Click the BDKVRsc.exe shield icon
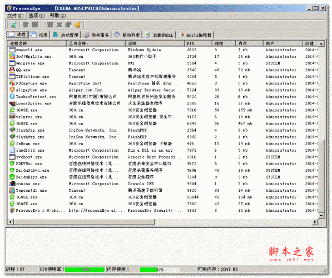 (12, 163)
